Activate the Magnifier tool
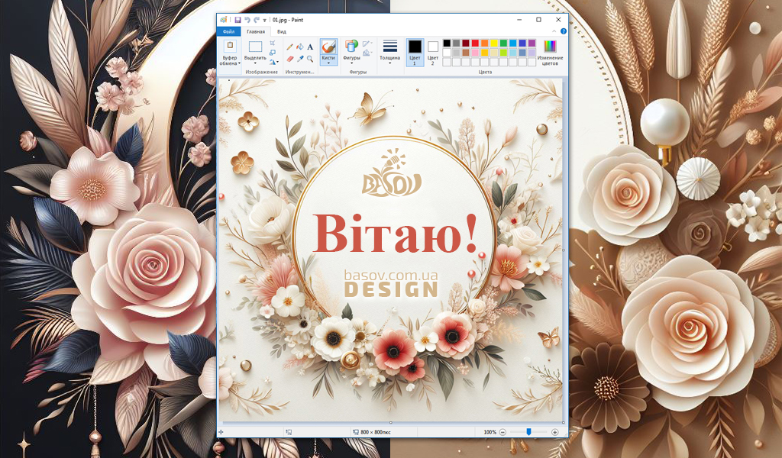Screen dimensions: 782x458 click(x=310, y=59)
